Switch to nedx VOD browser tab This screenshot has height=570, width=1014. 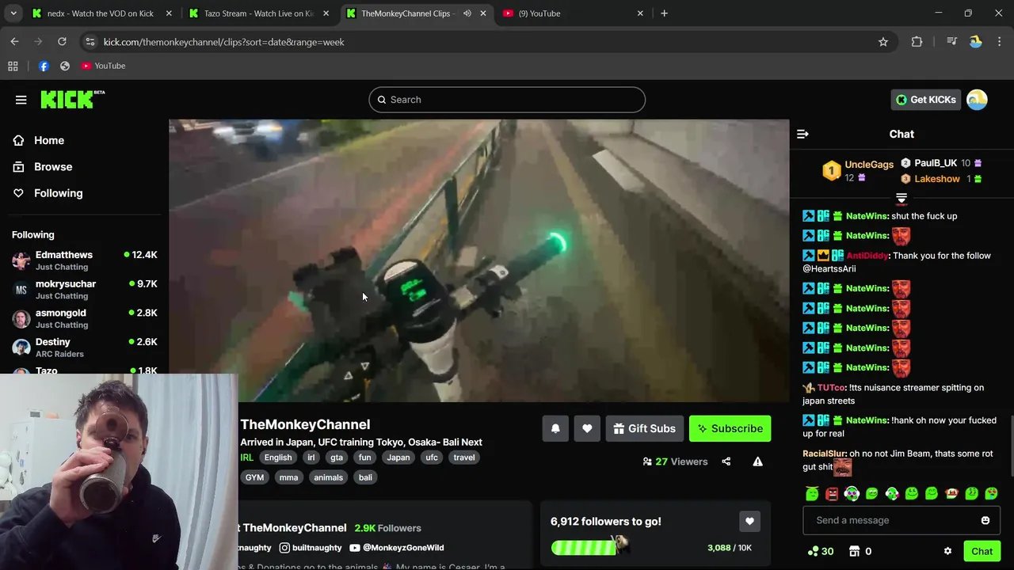point(101,13)
